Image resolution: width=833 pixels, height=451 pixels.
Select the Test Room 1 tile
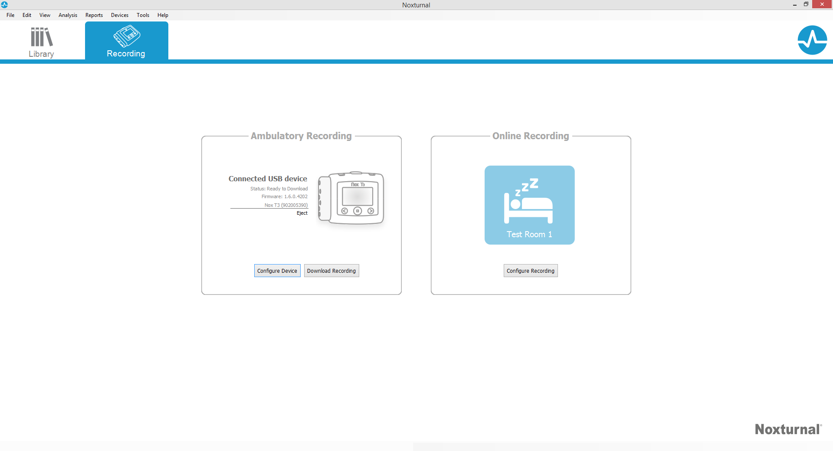[529, 205]
